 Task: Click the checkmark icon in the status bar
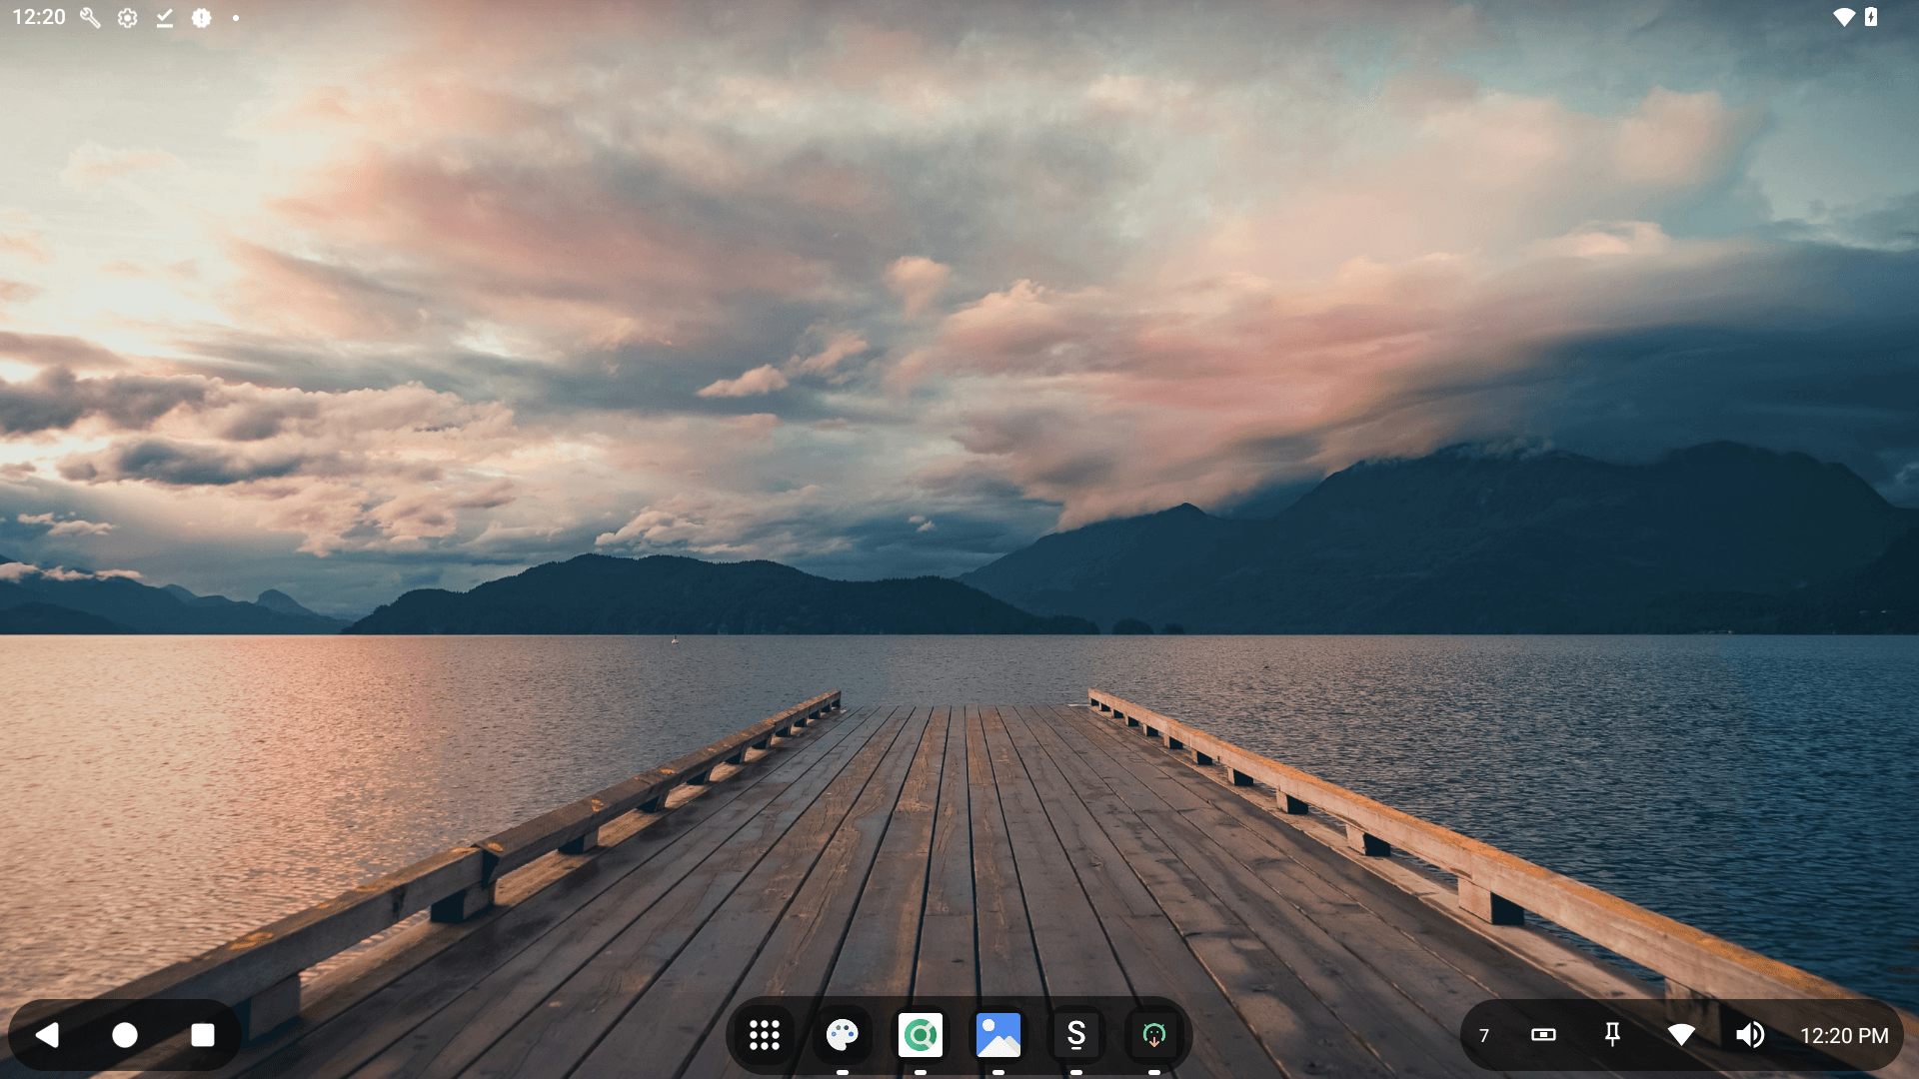tap(165, 18)
